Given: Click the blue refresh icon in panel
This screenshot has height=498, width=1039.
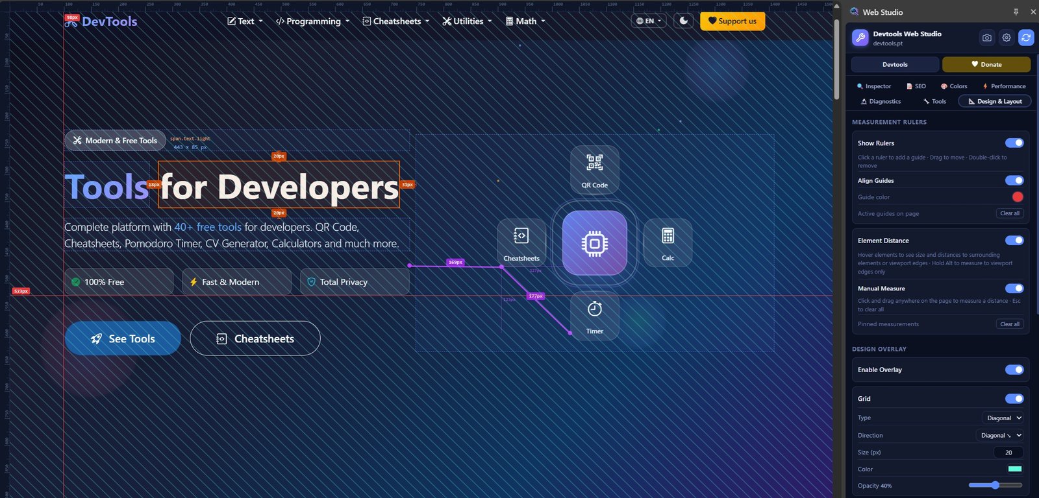Looking at the screenshot, I should click(1026, 38).
